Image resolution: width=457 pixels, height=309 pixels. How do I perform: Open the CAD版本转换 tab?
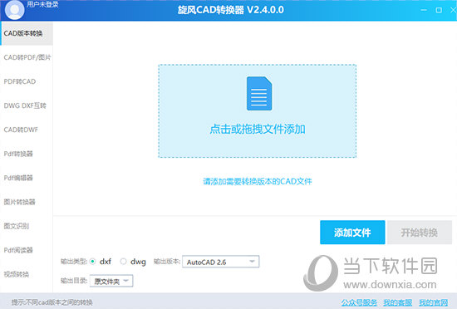point(27,33)
